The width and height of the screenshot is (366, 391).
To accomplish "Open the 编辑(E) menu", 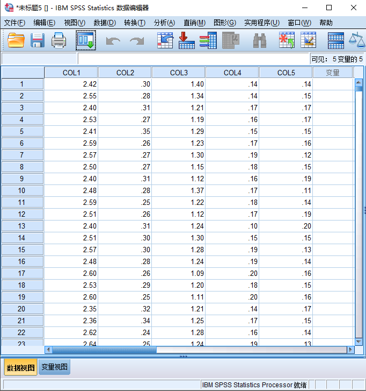I will 45,23.
